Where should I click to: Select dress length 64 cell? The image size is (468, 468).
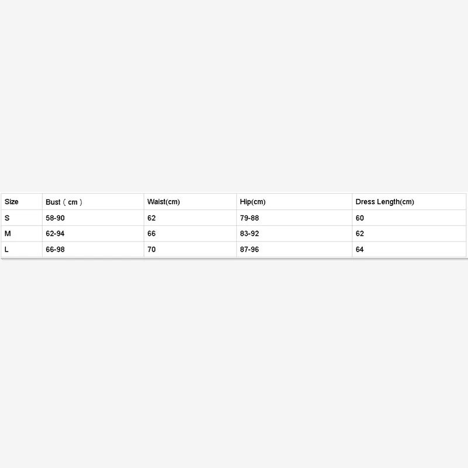click(x=409, y=249)
